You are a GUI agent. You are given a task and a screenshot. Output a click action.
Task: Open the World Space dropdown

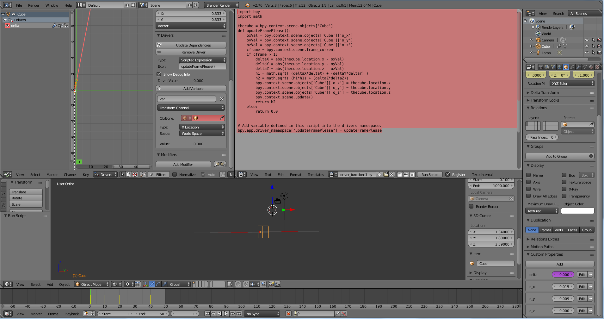[x=202, y=133]
